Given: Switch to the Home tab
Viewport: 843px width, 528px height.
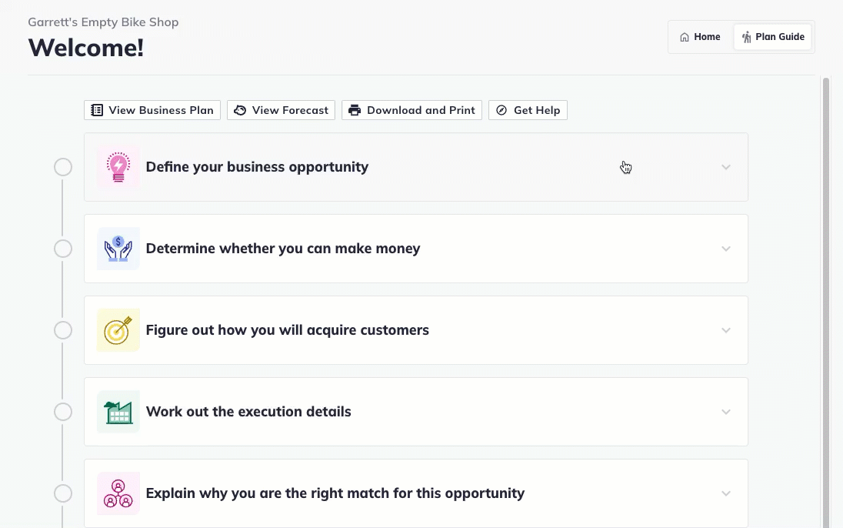Looking at the screenshot, I should 700,37.
